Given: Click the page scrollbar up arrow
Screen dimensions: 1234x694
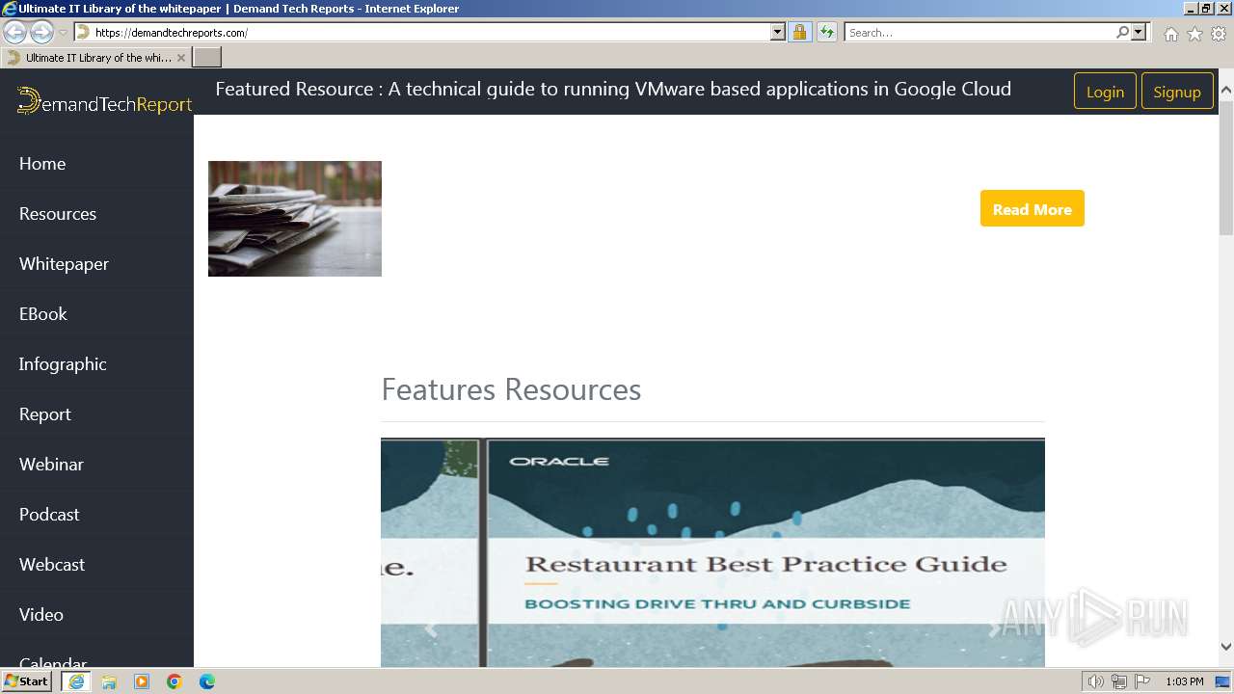Looking at the screenshot, I should click(x=1226, y=90).
